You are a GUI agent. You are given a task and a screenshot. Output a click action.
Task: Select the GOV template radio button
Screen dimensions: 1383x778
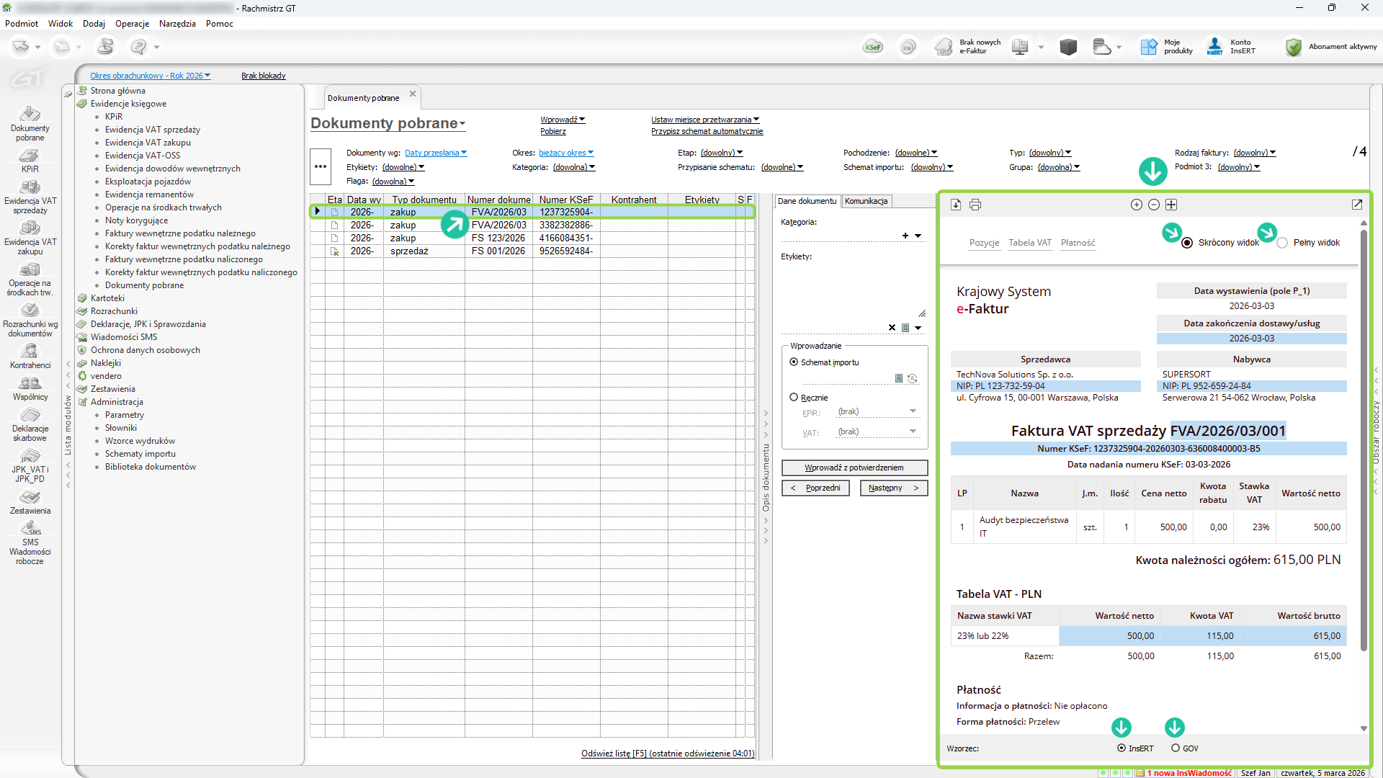pos(1176,748)
